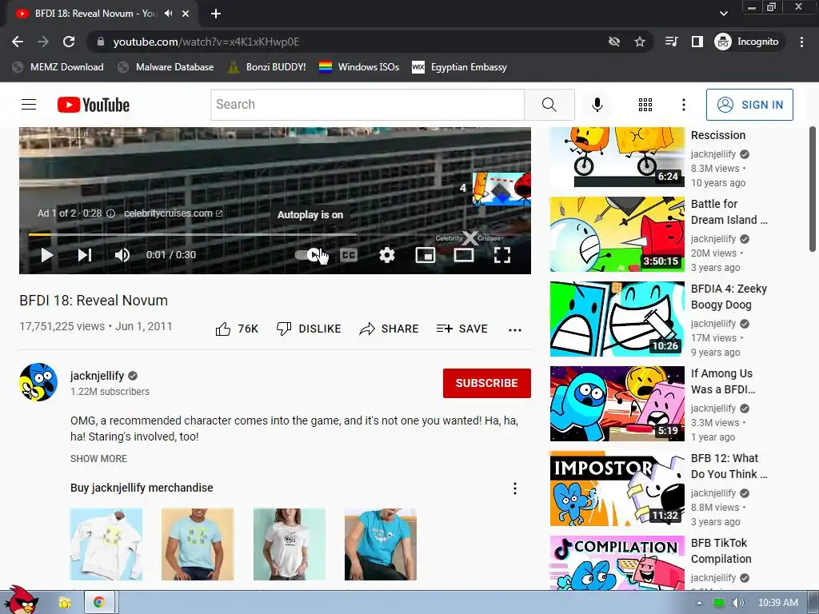Open Malware Database bookmark
Screen dimensions: 819x614
166,67
